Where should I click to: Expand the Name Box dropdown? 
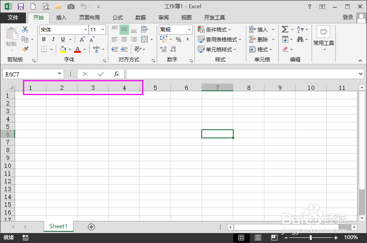(x=59, y=74)
